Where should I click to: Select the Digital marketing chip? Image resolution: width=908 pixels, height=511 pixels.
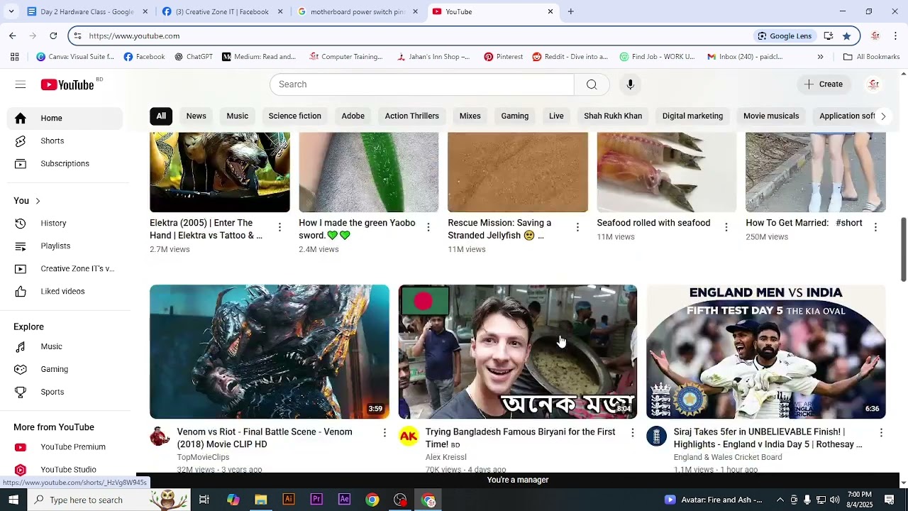pos(692,116)
